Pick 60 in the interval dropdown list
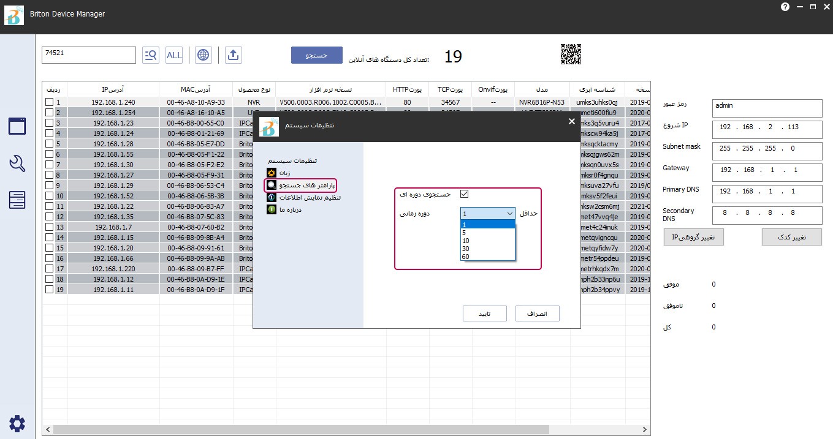This screenshot has height=439, width=833. coord(466,257)
